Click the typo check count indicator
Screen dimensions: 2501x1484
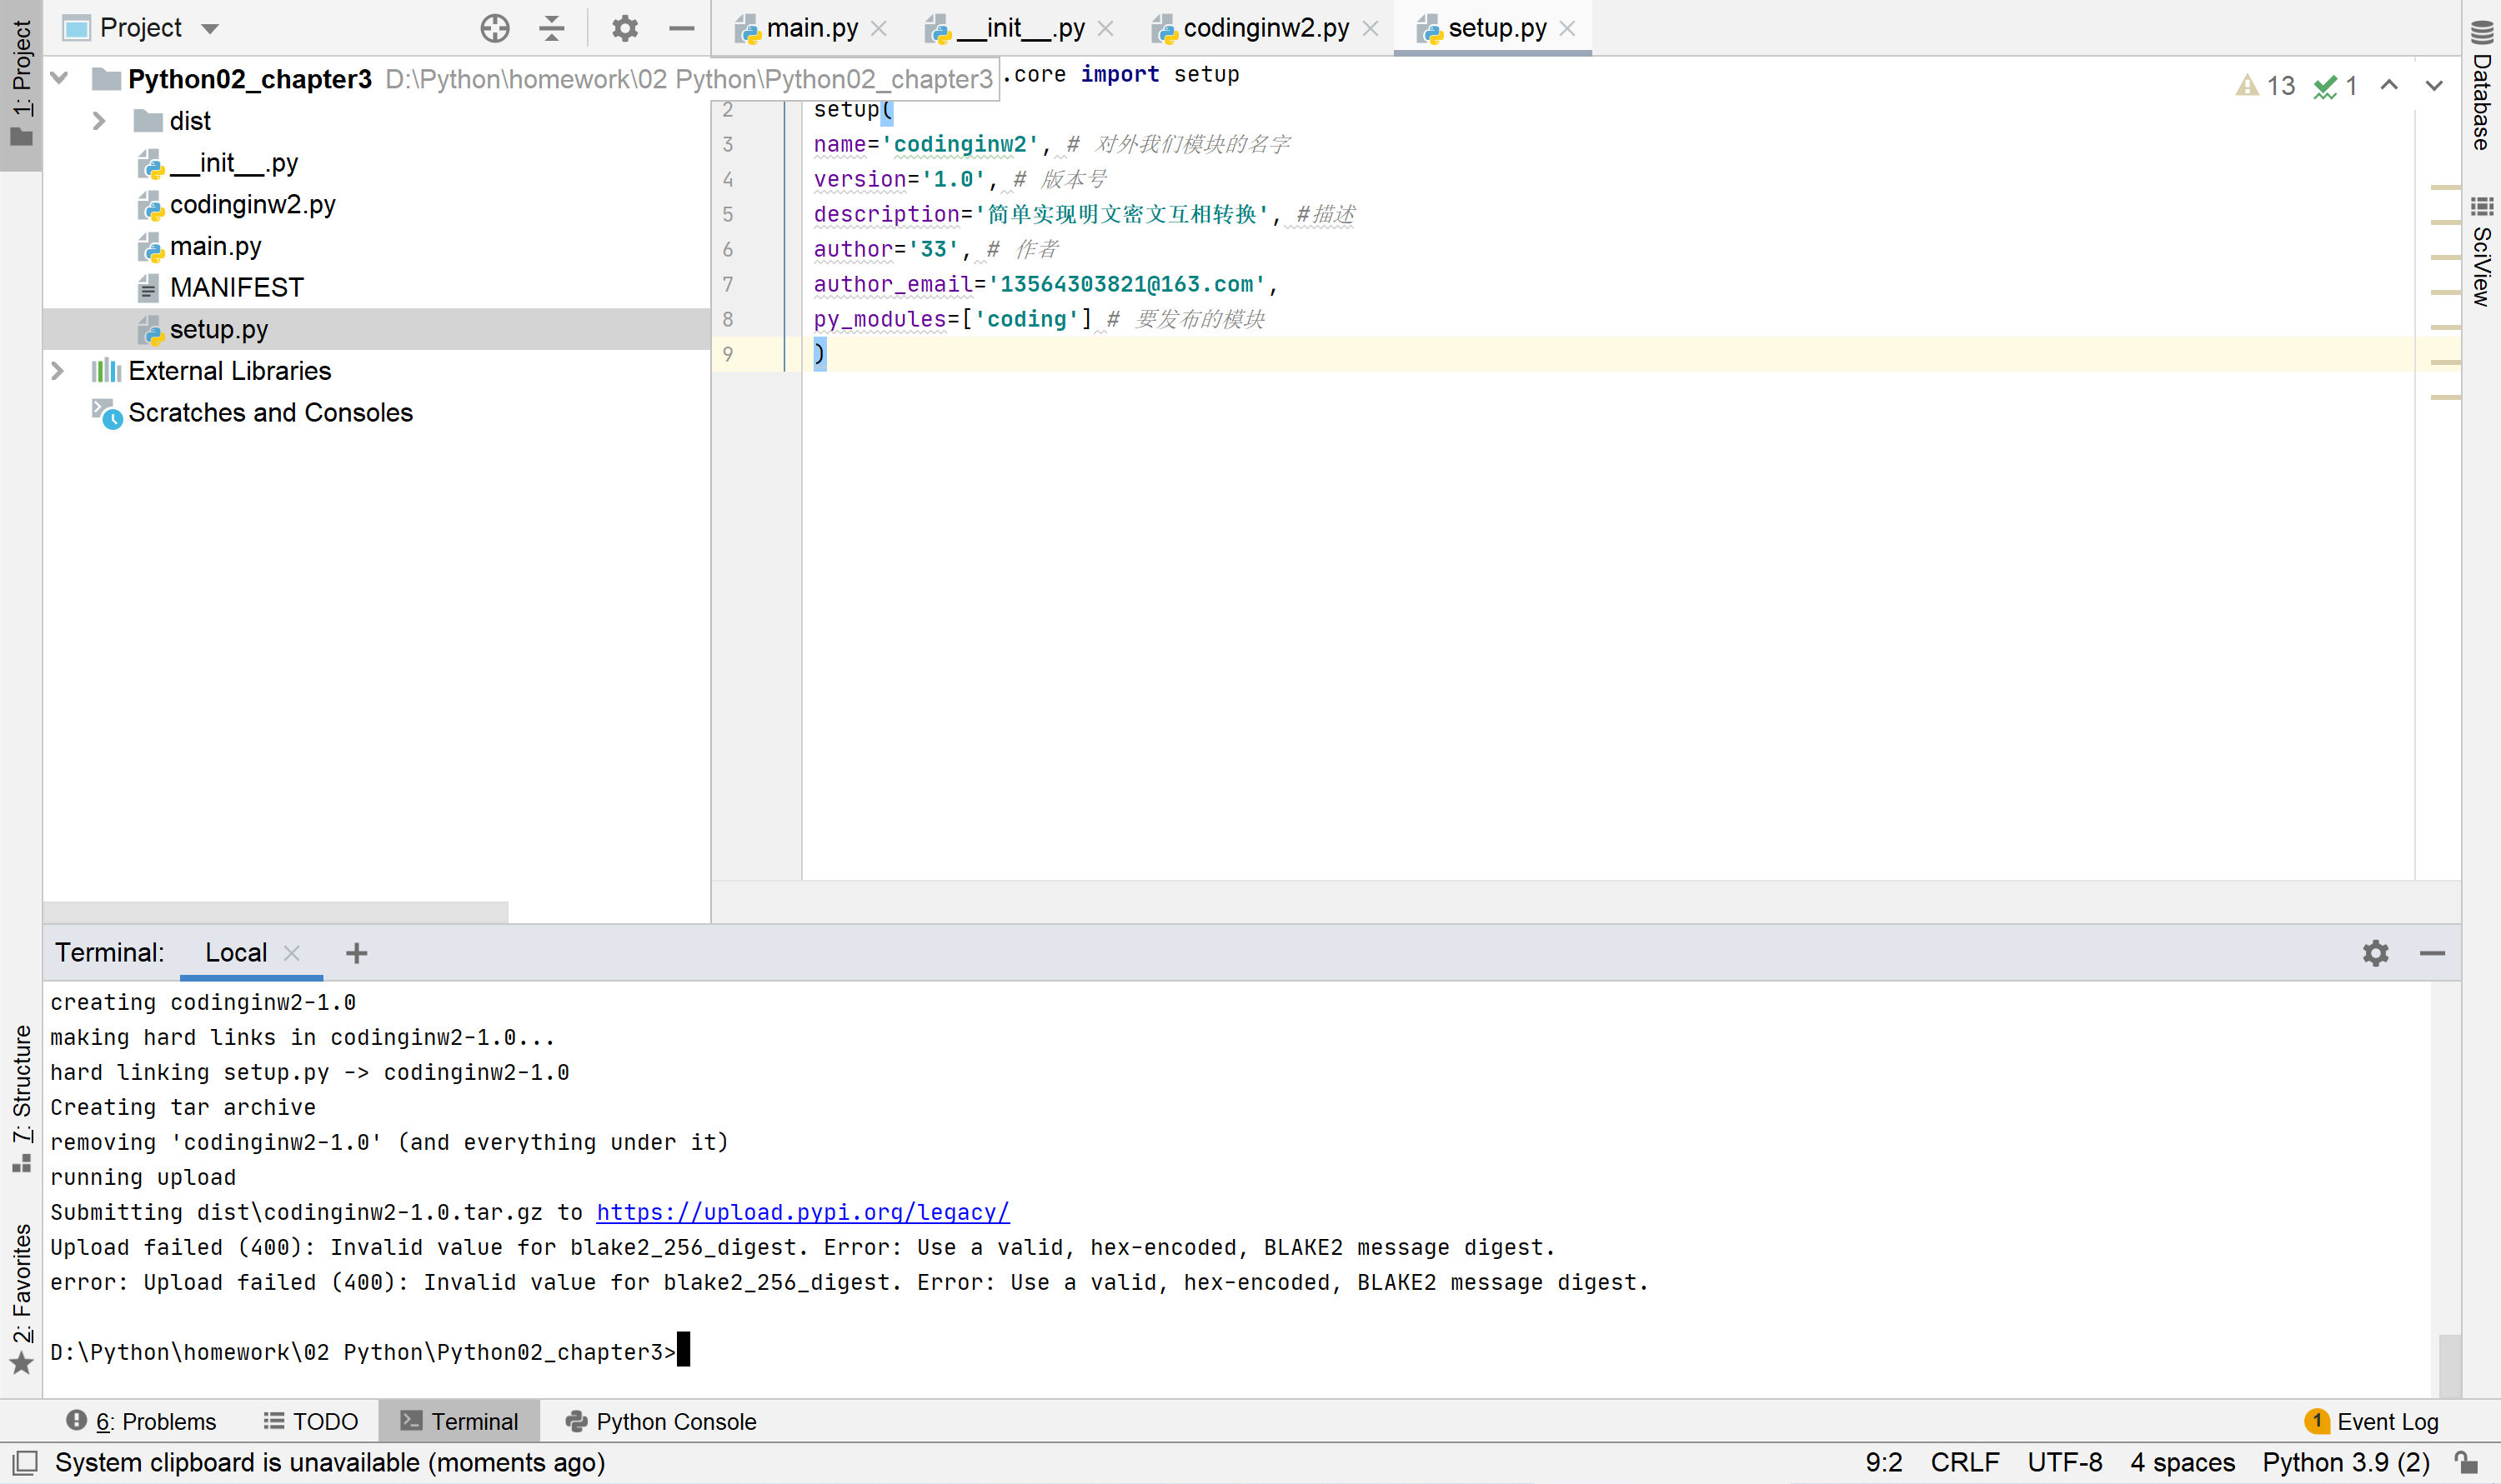2335,86
